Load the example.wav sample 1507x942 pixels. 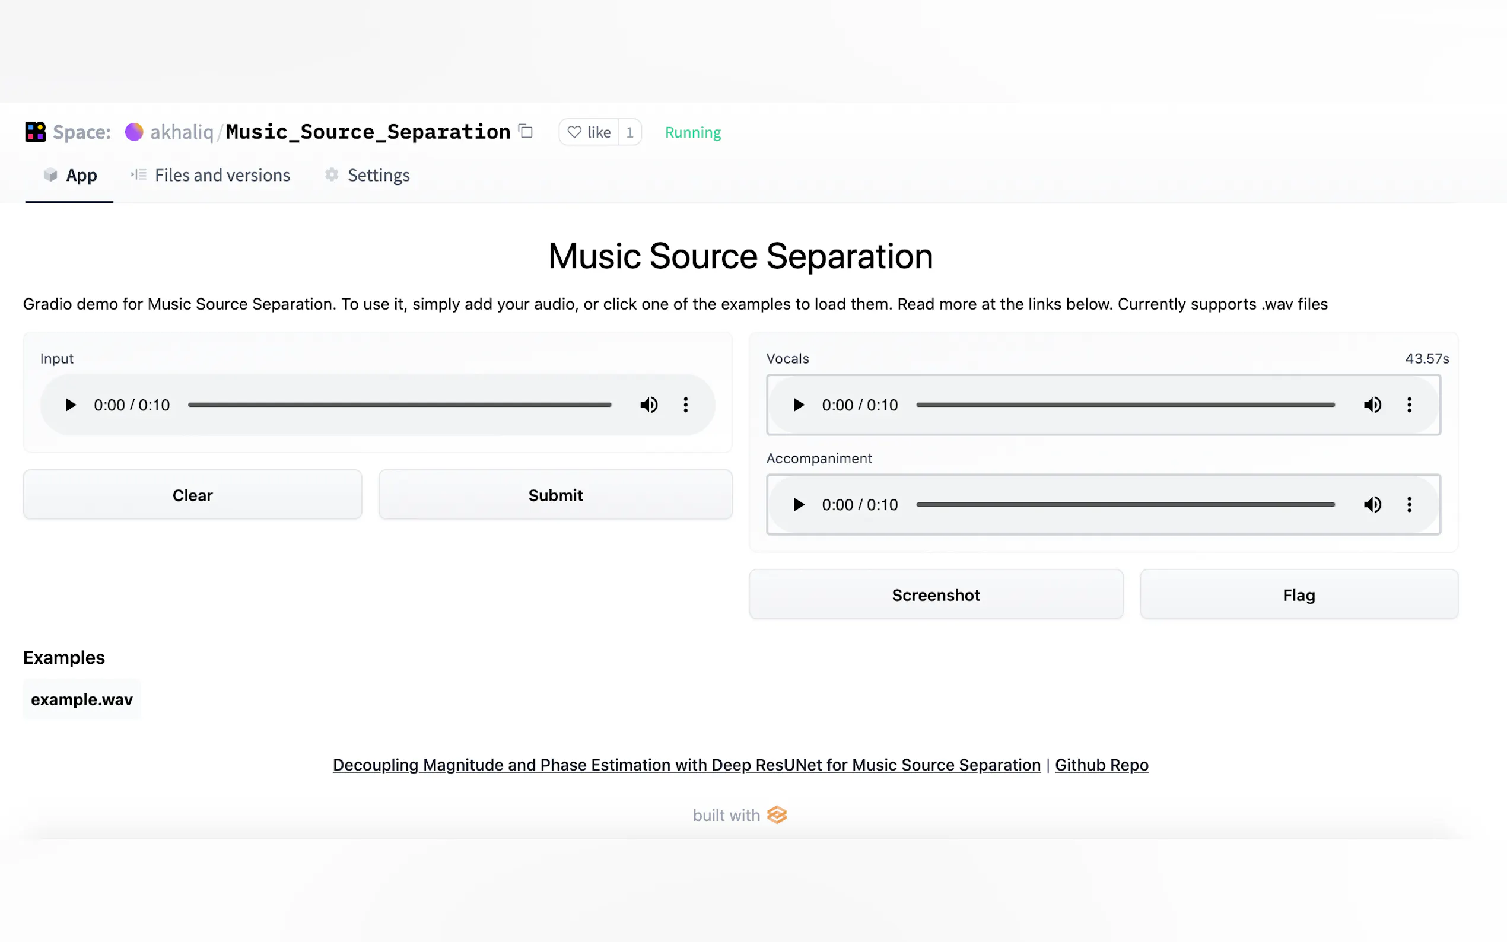pos(82,699)
